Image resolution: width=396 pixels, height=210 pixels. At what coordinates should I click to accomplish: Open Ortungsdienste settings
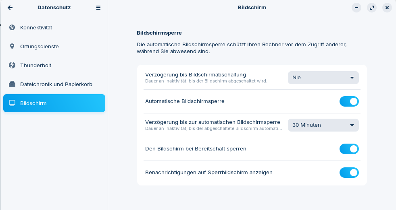pyautogui.click(x=54, y=46)
